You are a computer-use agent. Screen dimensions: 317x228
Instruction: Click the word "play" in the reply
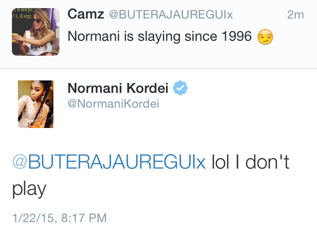click(x=29, y=189)
